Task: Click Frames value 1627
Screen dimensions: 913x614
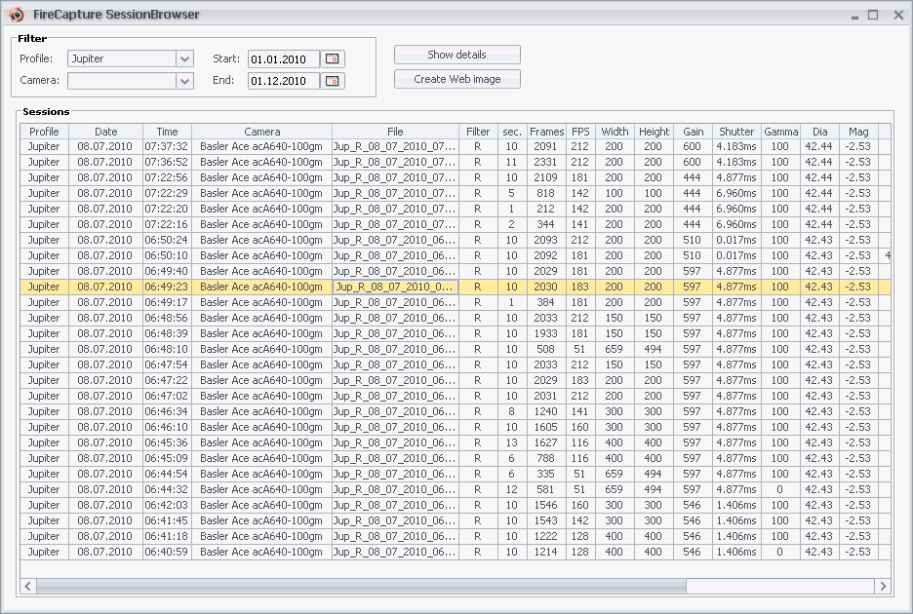Action: [545, 442]
